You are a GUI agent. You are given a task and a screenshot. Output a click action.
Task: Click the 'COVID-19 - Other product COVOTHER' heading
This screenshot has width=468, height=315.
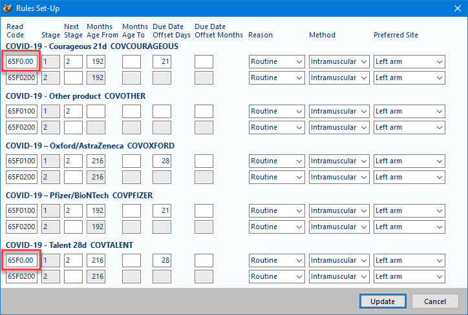[x=76, y=96]
